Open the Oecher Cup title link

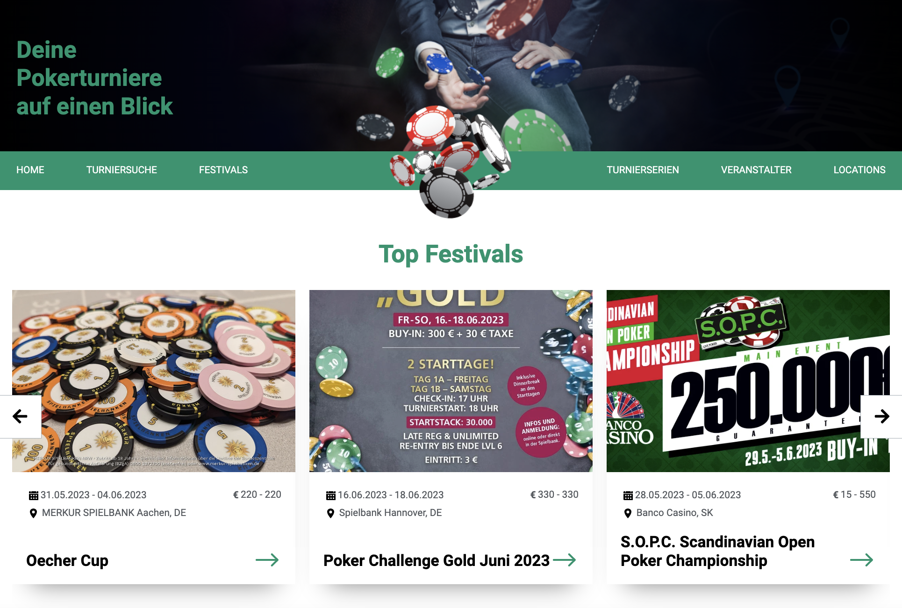pos(67,560)
